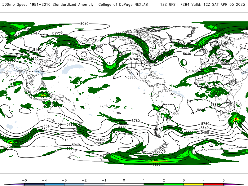The image size is (248, 186).
Task: Click the '2' colorbar tick label
Action: (164, 180)
